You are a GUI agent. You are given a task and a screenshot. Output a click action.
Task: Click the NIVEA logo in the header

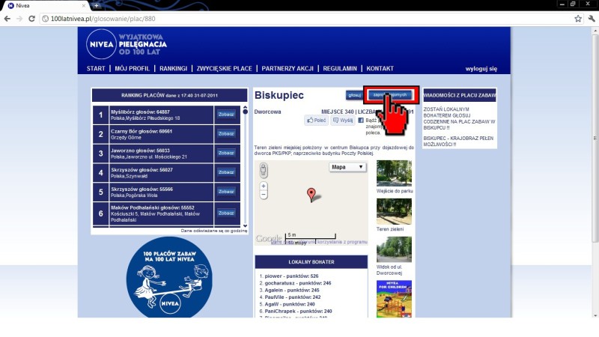[x=101, y=44]
